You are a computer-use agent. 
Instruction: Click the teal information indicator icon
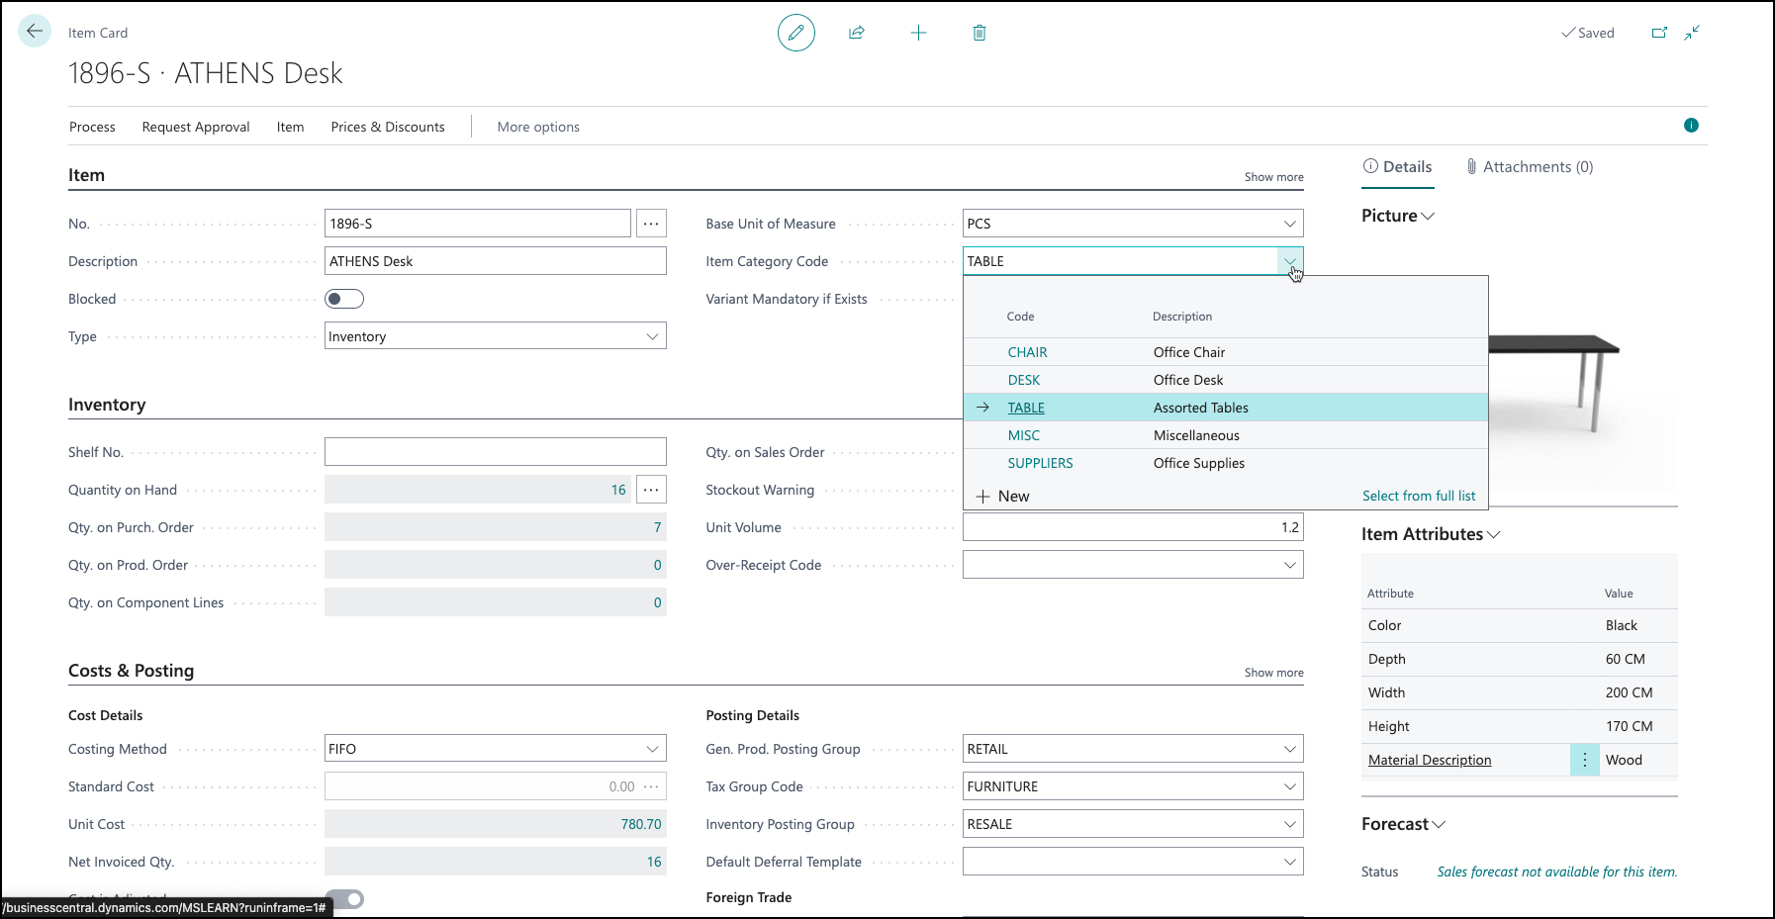click(1691, 125)
